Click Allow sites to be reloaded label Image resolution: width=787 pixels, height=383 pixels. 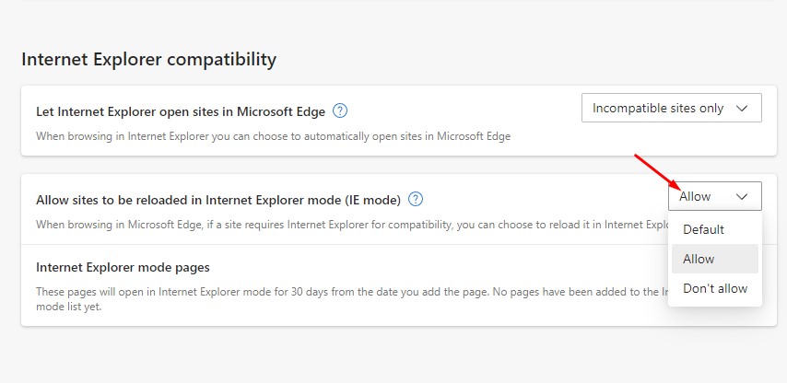218,199
